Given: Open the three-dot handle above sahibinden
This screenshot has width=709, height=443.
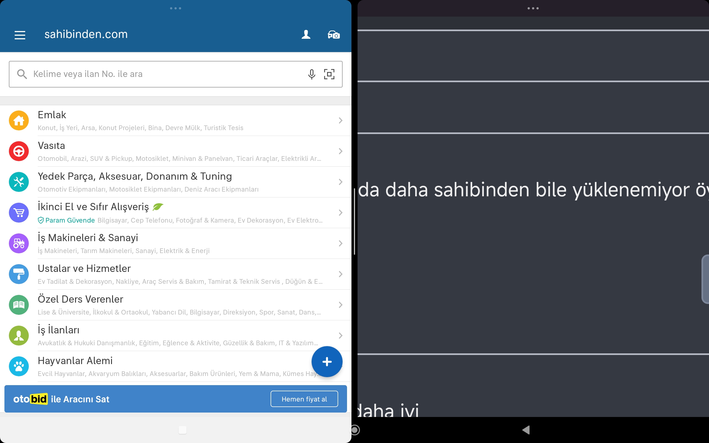Looking at the screenshot, I should 176,8.
